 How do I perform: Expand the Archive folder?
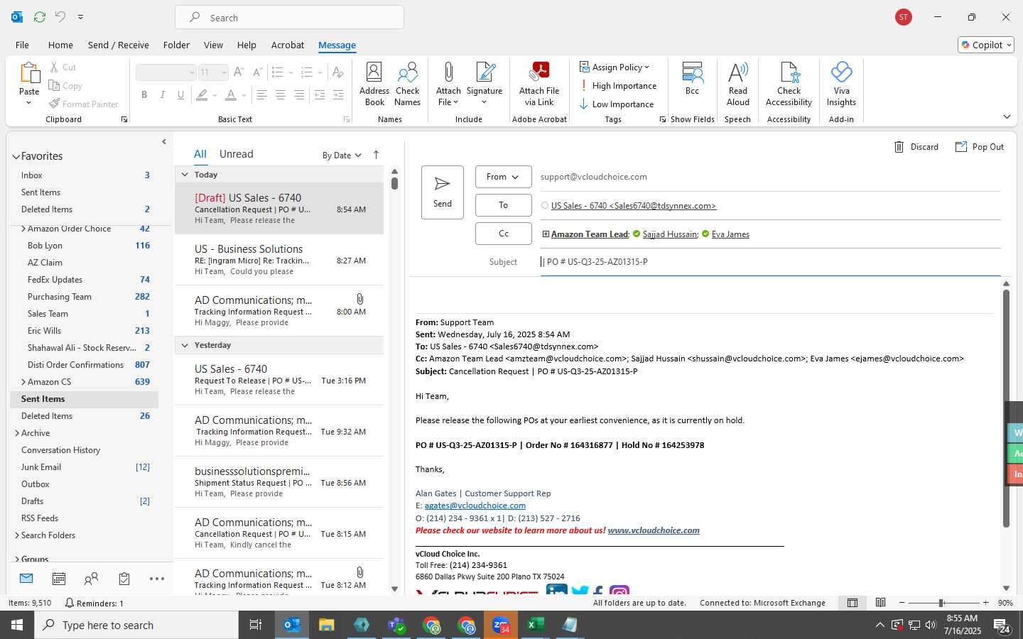(x=17, y=433)
